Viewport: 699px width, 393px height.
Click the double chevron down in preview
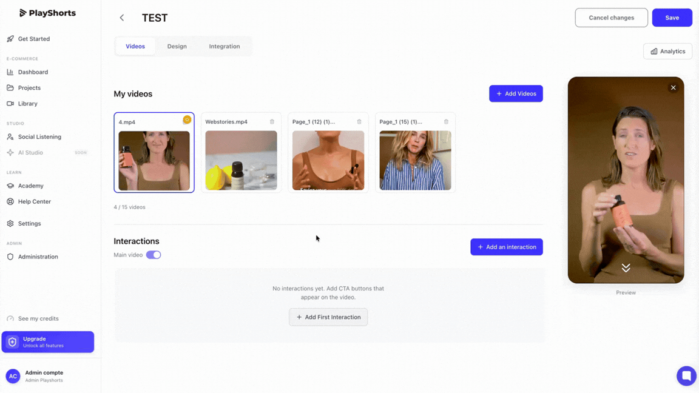pyautogui.click(x=626, y=267)
